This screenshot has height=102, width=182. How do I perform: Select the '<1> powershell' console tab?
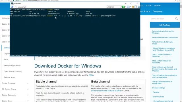coord(18,7)
